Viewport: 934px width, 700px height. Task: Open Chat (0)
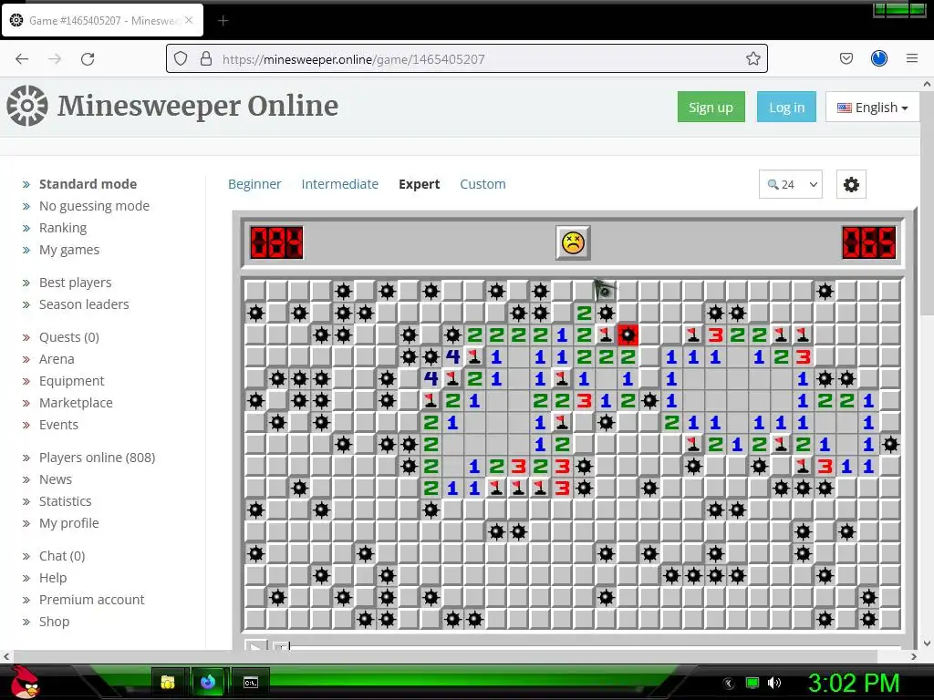pyautogui.click(x=62, y=556)
